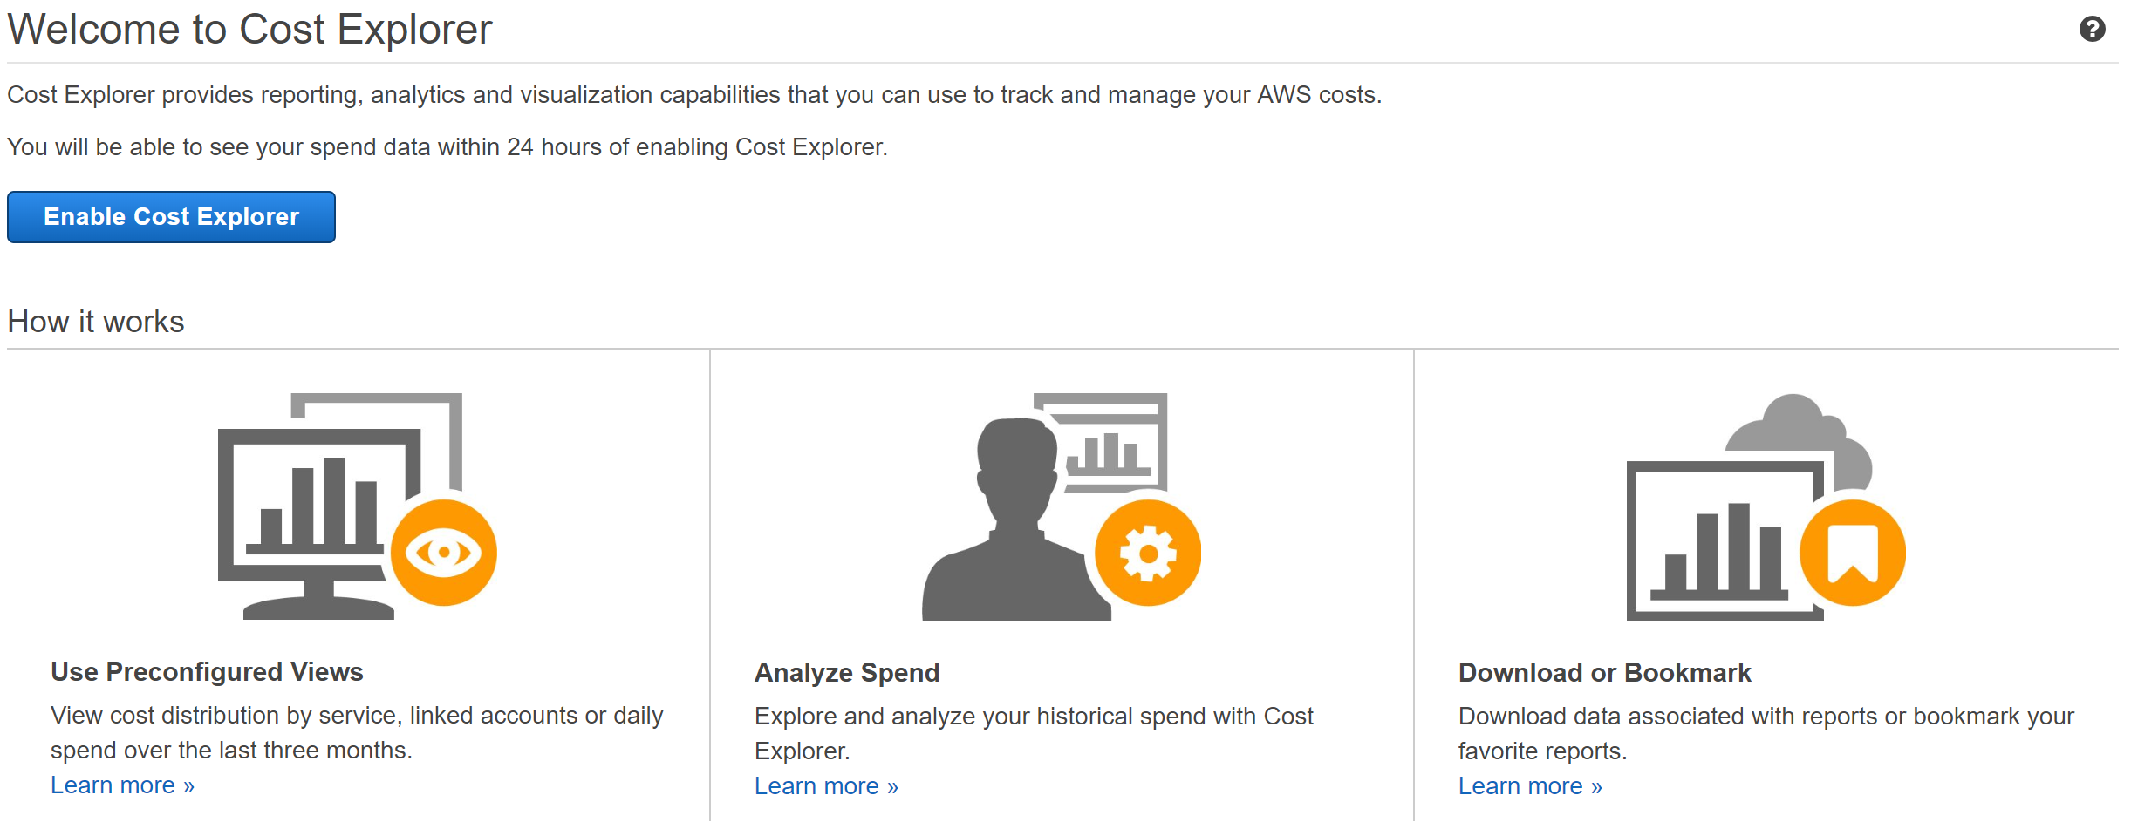The width and height of the screenshot is (2131, 829).
Task: Click the orange eye badge icon
Action: 444,553
